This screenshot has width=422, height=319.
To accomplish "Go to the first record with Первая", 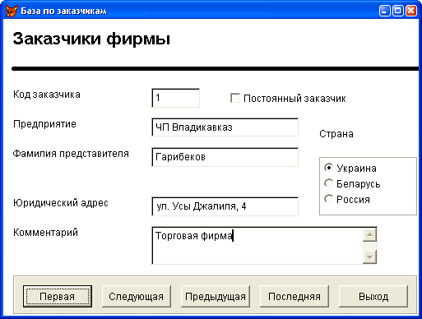I will [x=58, y=296].
